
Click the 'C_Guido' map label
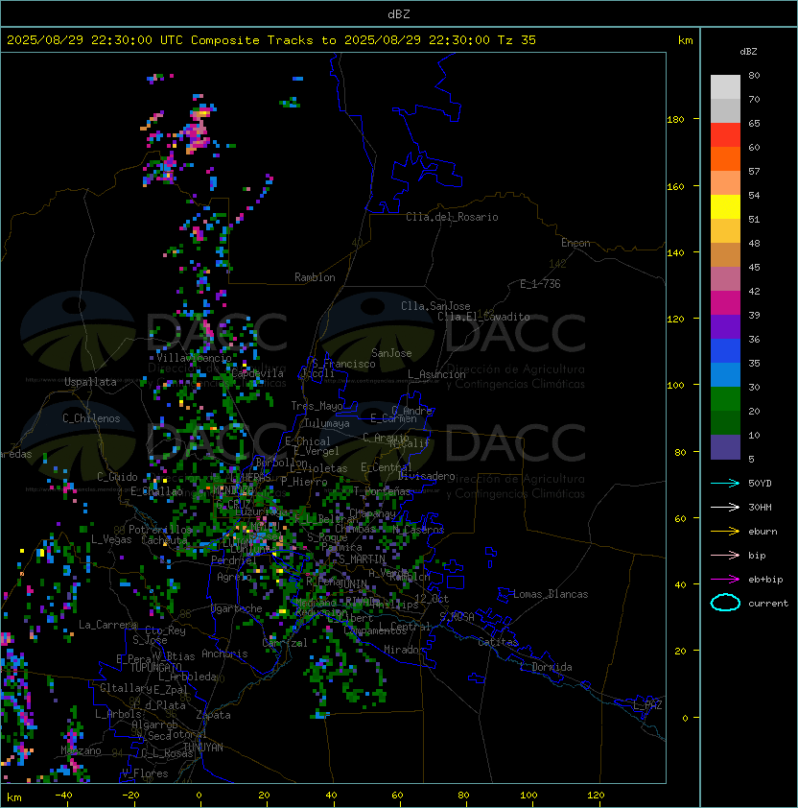click(x=117, y=477)
